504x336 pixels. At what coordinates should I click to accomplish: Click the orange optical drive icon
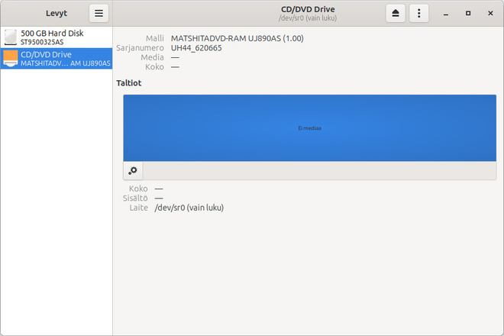[x=11, y=59]
